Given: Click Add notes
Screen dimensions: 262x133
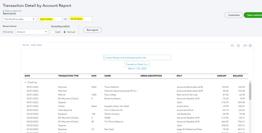Looking at the screenshot, I should click(36, 45).
